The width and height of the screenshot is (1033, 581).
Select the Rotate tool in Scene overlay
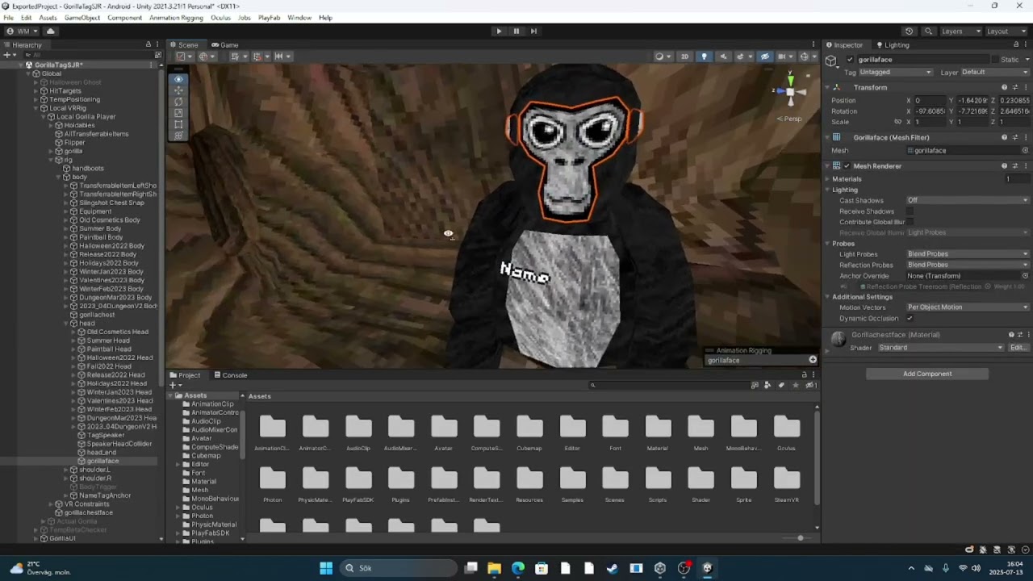click(178, 102)
